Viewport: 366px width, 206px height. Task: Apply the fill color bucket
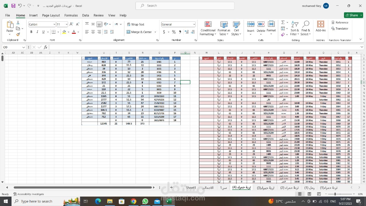pos(64,32)
